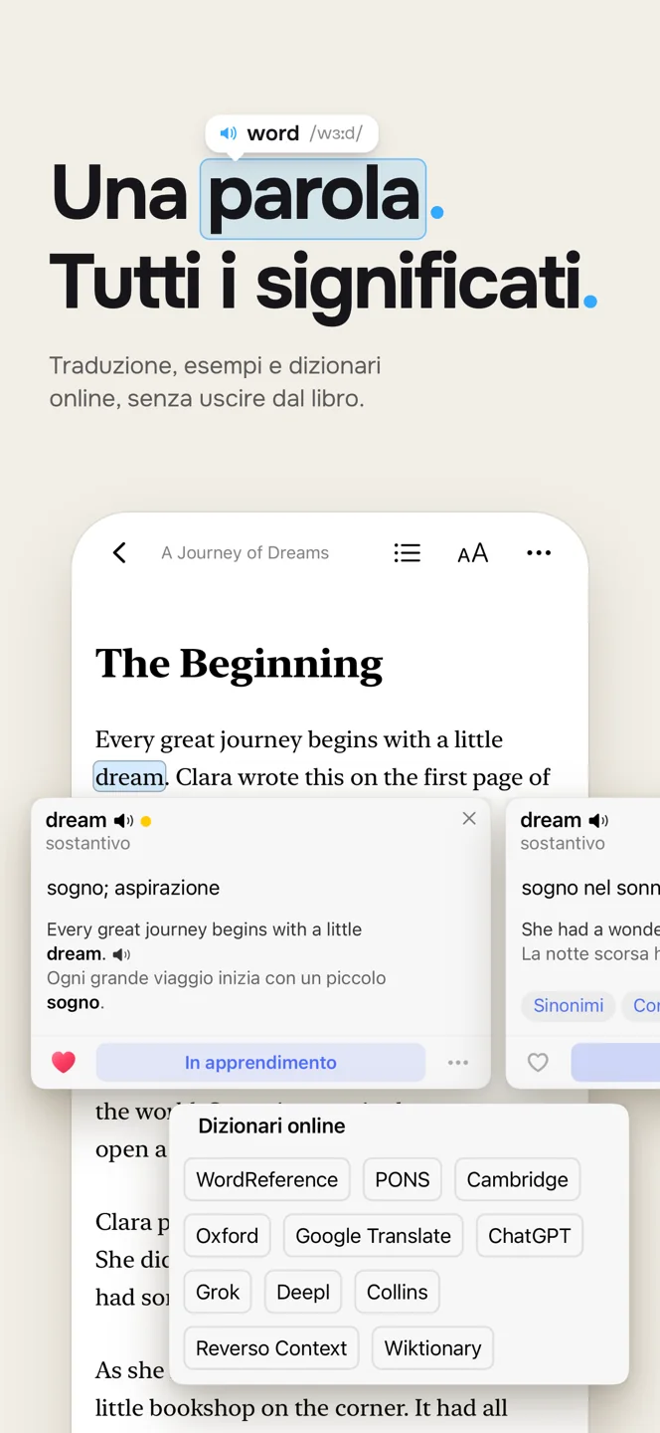Tap the back arrow in reader header
Screen dimensions: 660x1433
[119, 552]
